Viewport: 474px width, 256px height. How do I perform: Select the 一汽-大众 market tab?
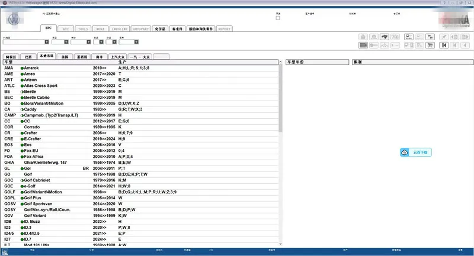click(140, 57)
